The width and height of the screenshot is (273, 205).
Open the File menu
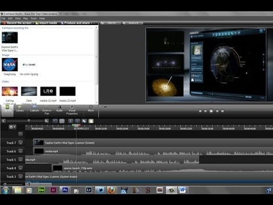point(3,18)
